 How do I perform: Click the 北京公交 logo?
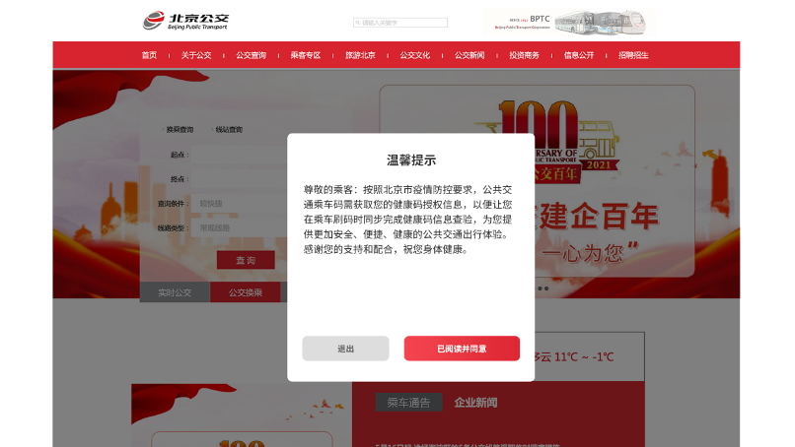click(184, 21)
